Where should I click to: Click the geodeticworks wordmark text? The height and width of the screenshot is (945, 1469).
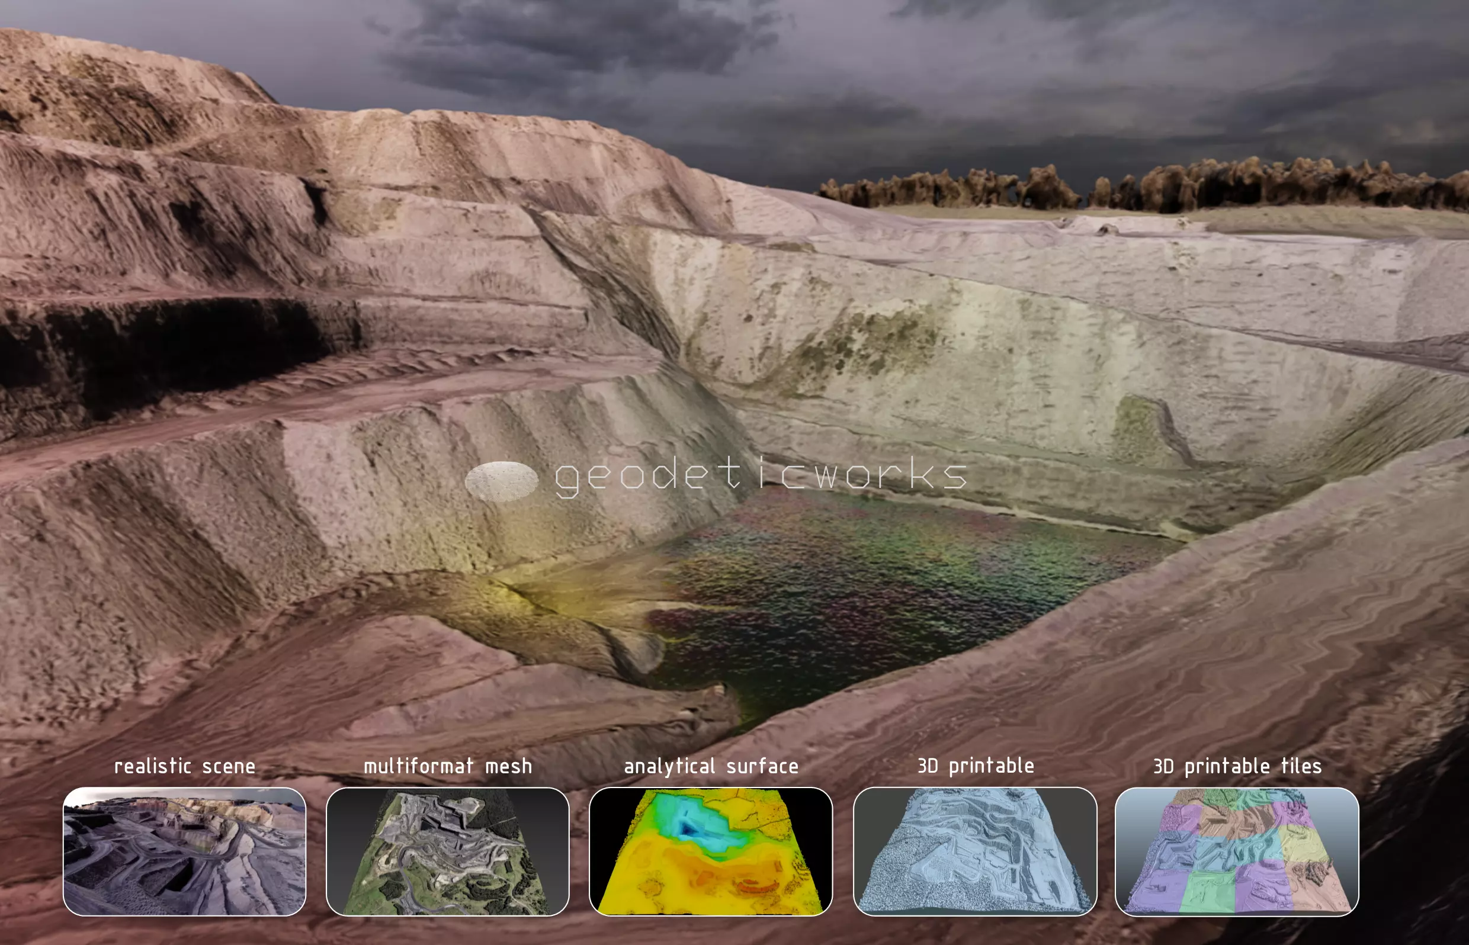click(x=760, y=475)
